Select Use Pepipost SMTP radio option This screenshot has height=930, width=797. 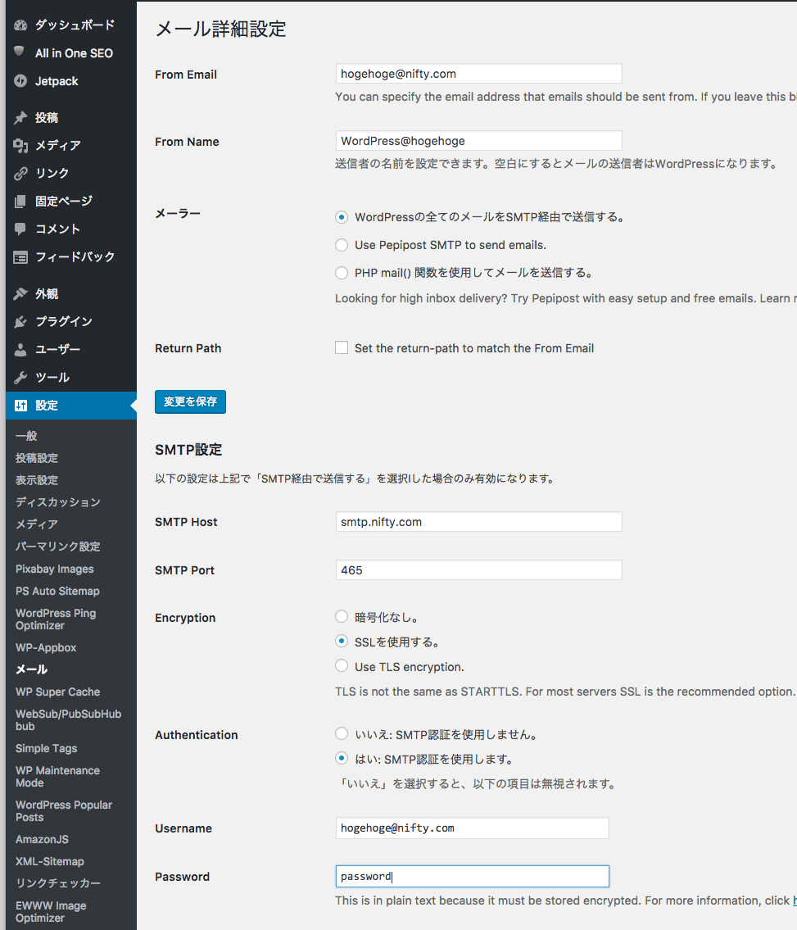[x=342, y=245]
